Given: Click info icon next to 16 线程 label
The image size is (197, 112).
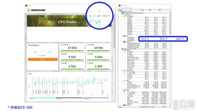Looking at the screenshot, I should (93, 45).
